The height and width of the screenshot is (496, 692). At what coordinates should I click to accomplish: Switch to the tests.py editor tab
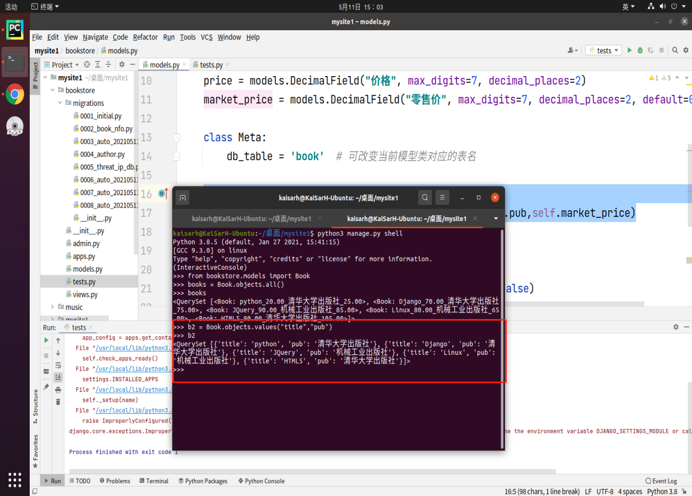point(211,65)
